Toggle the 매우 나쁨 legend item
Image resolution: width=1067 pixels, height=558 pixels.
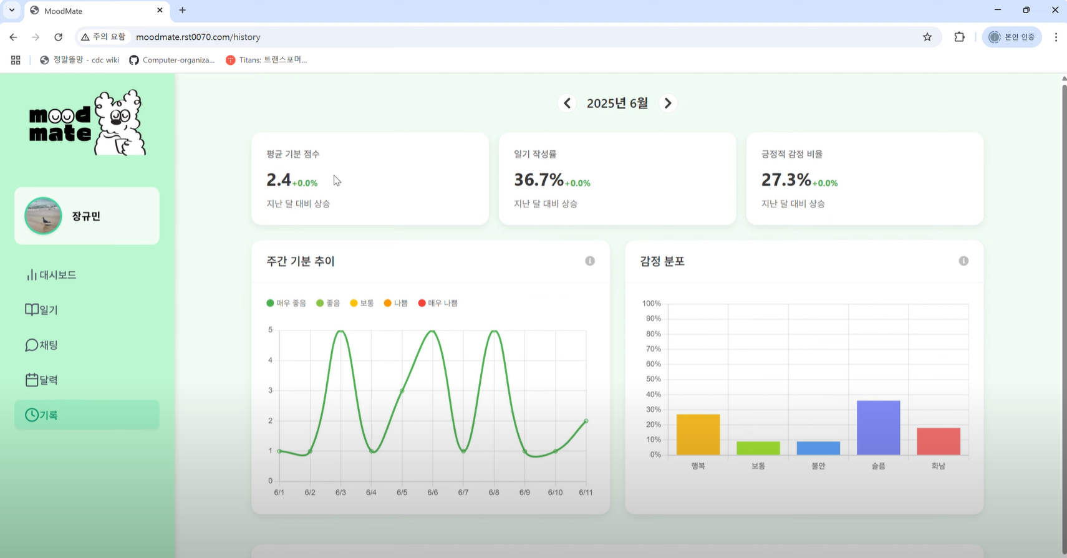438,304
